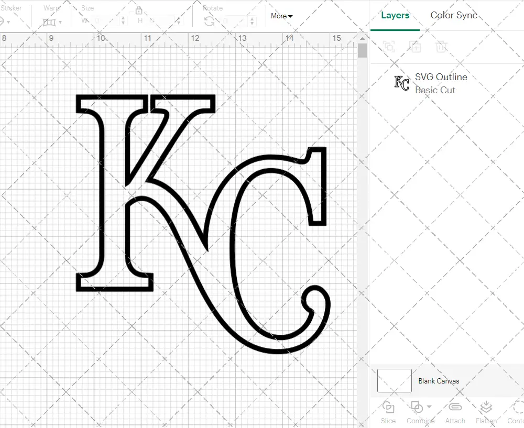Click the Group layers icon
This screenshot has height=428, width=524.
coord(389,47)
